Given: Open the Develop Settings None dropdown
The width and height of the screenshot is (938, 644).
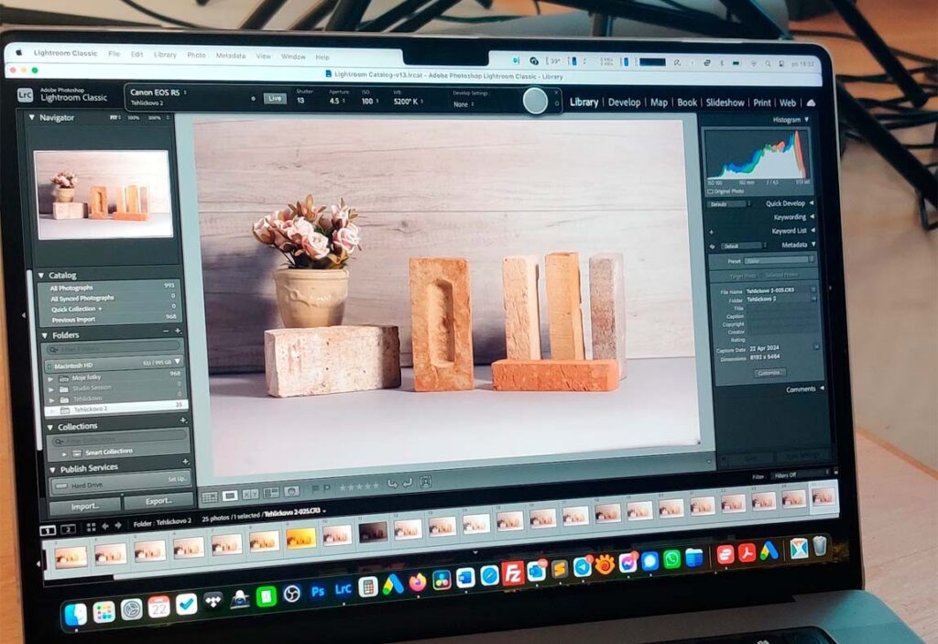Looking at the screenshot, I should coord(464,104).
